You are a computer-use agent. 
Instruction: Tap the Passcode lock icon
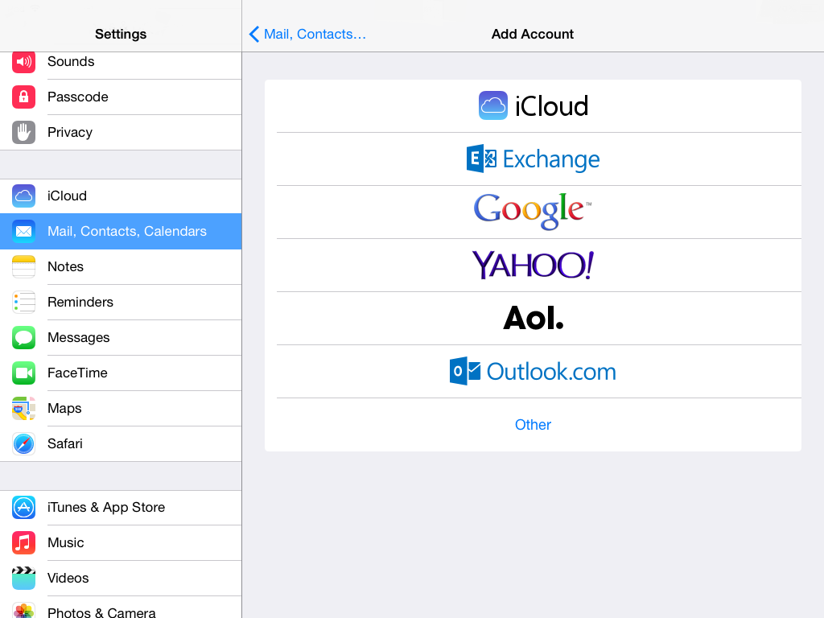pyautogui.click(x=23, y=97)
